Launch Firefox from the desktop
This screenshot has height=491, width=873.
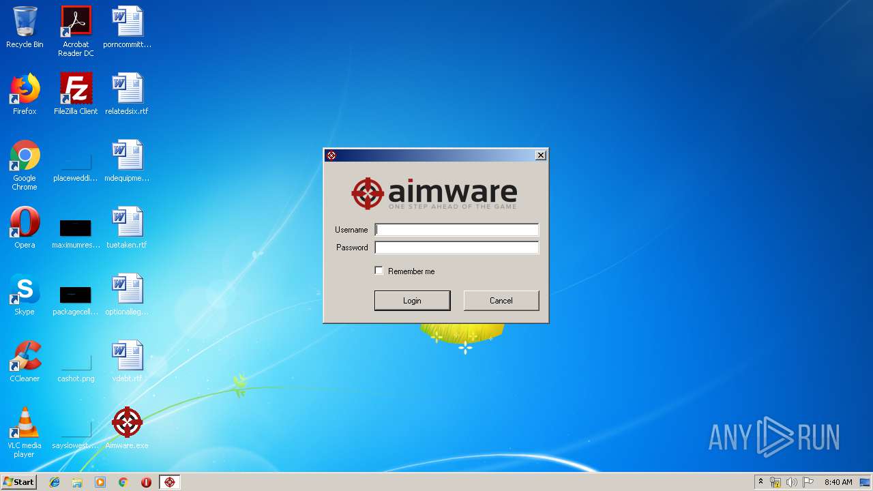25,94
